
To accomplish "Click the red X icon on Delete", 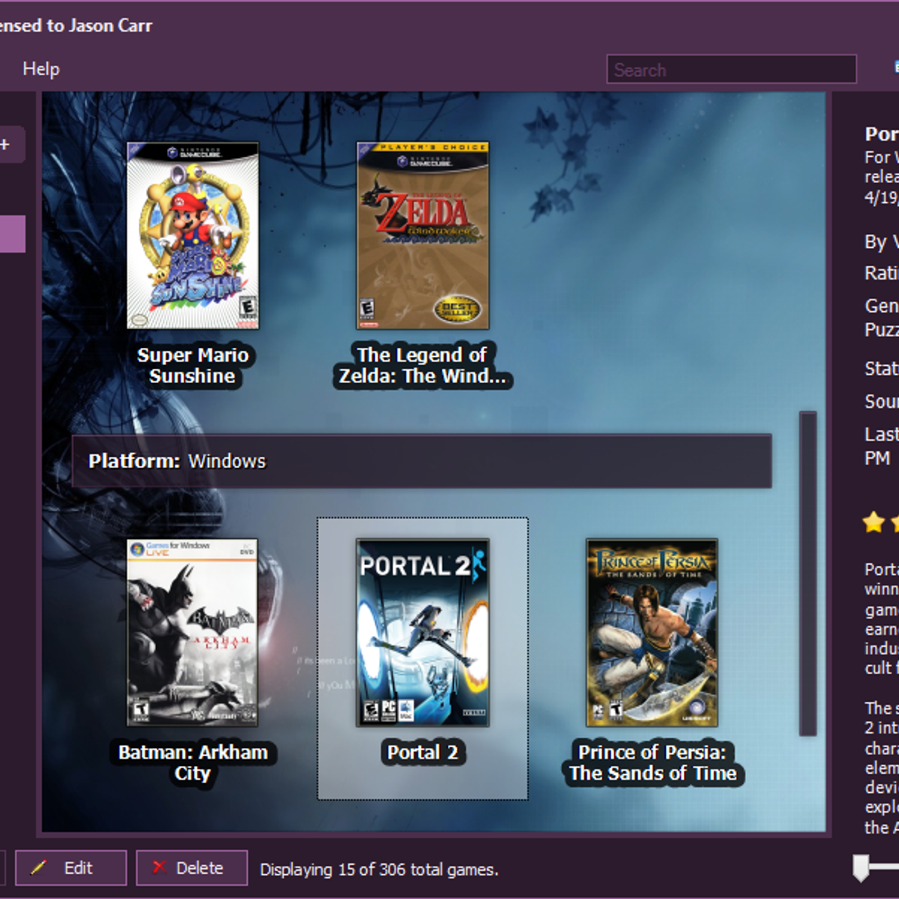I will pyautogui.click(x=159, y=867).
